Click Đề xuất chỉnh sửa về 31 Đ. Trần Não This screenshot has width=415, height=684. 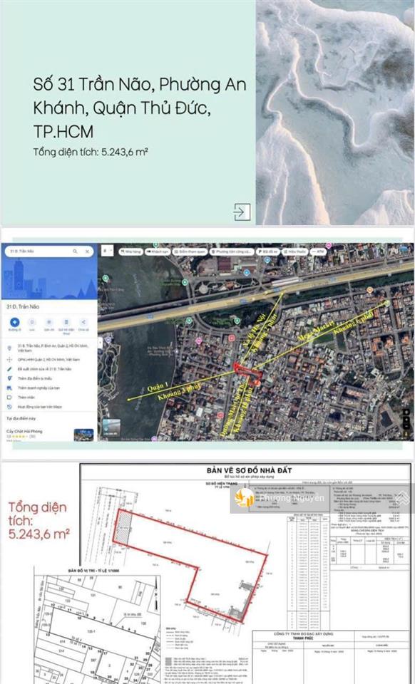click(x=44, y=369)
